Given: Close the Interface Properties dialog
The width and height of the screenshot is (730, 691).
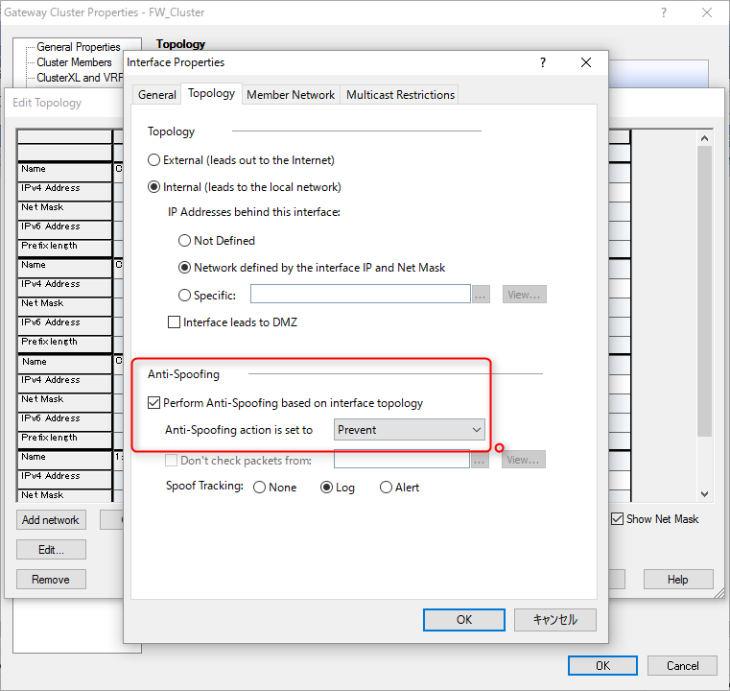Looking at the screenshot, I should point(586,62).
